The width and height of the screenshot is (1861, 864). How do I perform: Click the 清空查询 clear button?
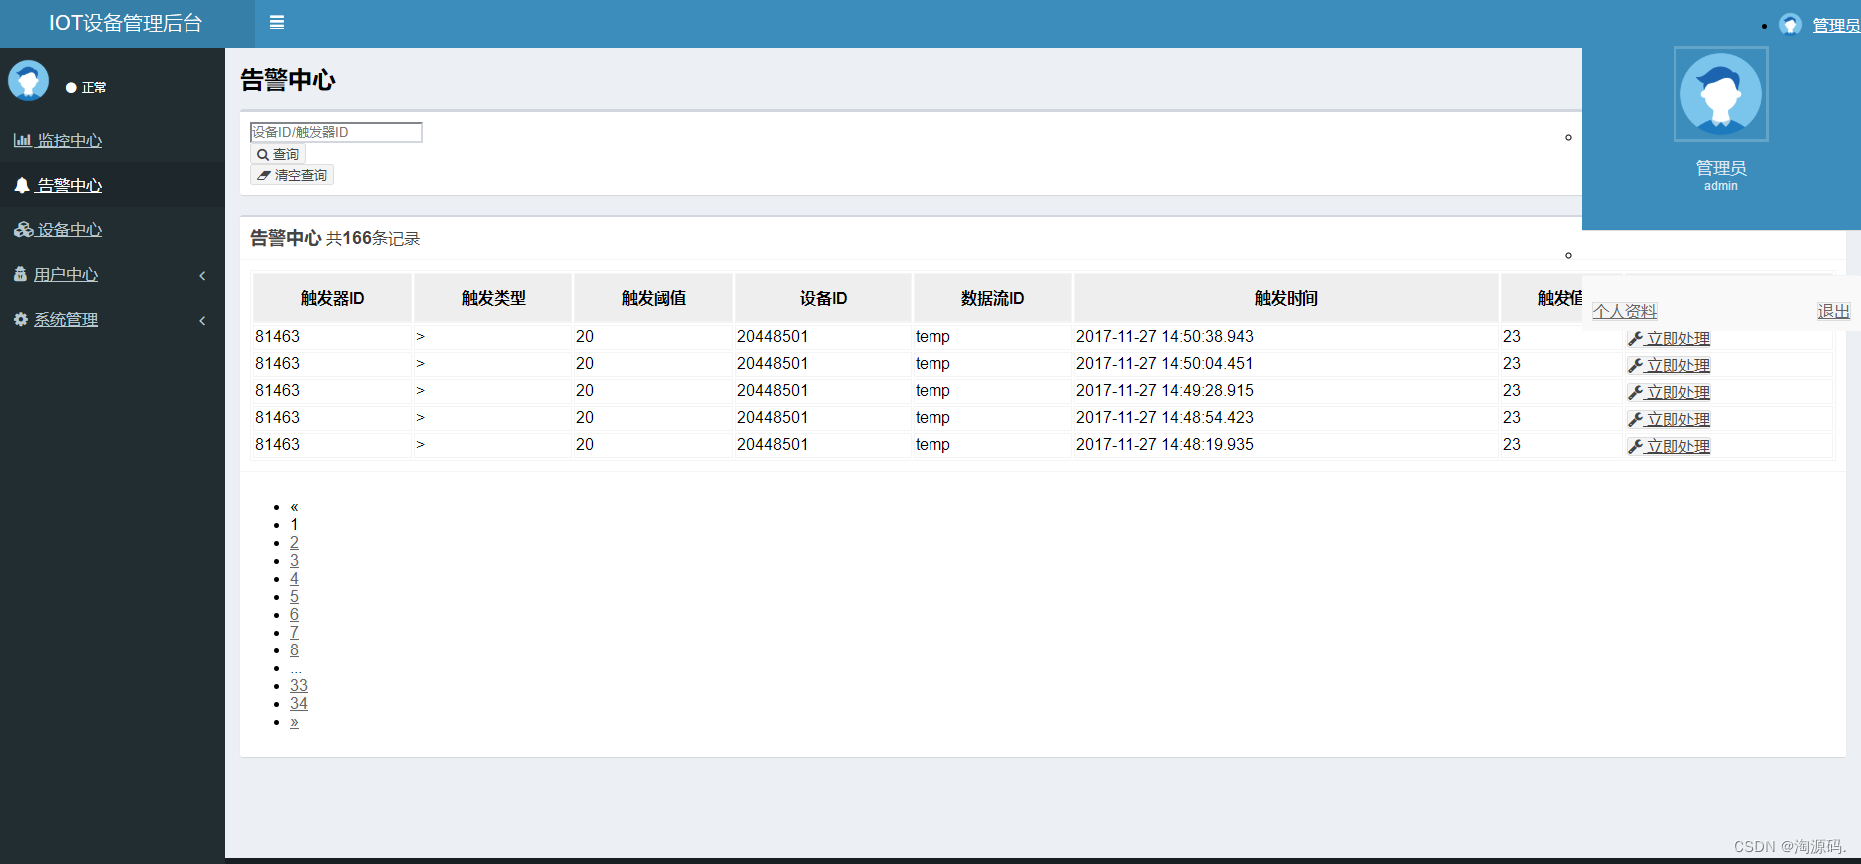pyautogui.click(x=292, y=175)
